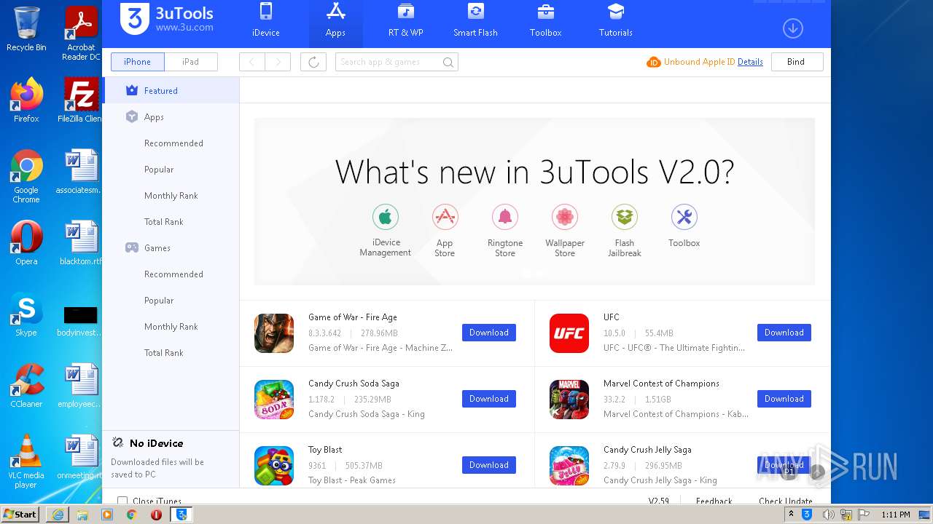The width and height of the screenshot is (933, 524).
Task: Select the Apps category in sidebar
Action: (x=171, y=117)
